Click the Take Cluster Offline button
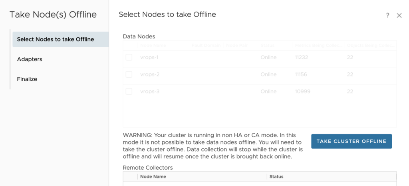Image resolution: width=409 pixels, height=186 pixels. [351, 141]
